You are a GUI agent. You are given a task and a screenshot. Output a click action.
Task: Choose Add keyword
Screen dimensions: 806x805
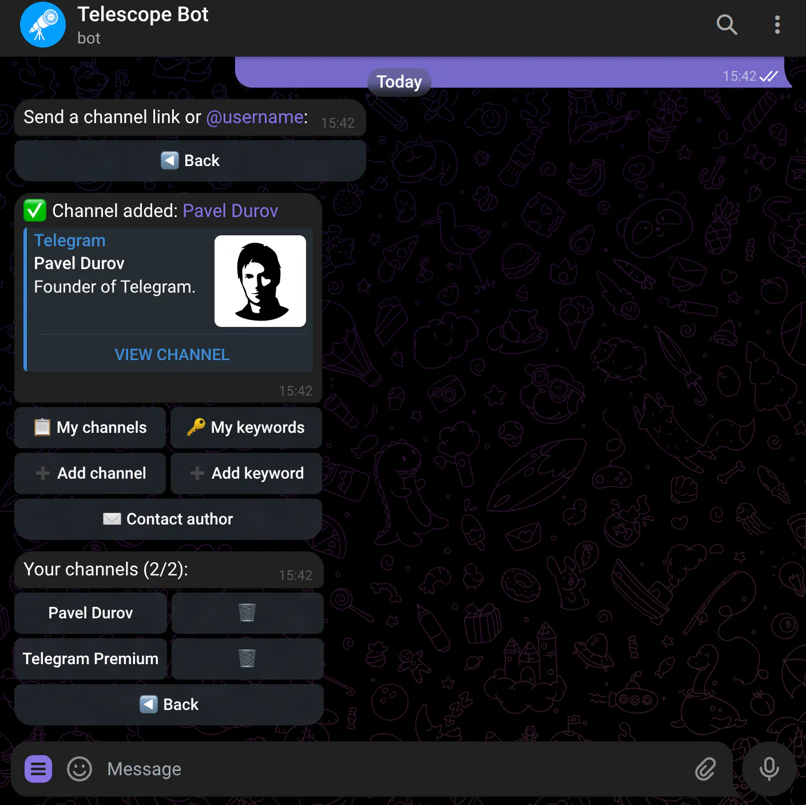tap(246, 473)
